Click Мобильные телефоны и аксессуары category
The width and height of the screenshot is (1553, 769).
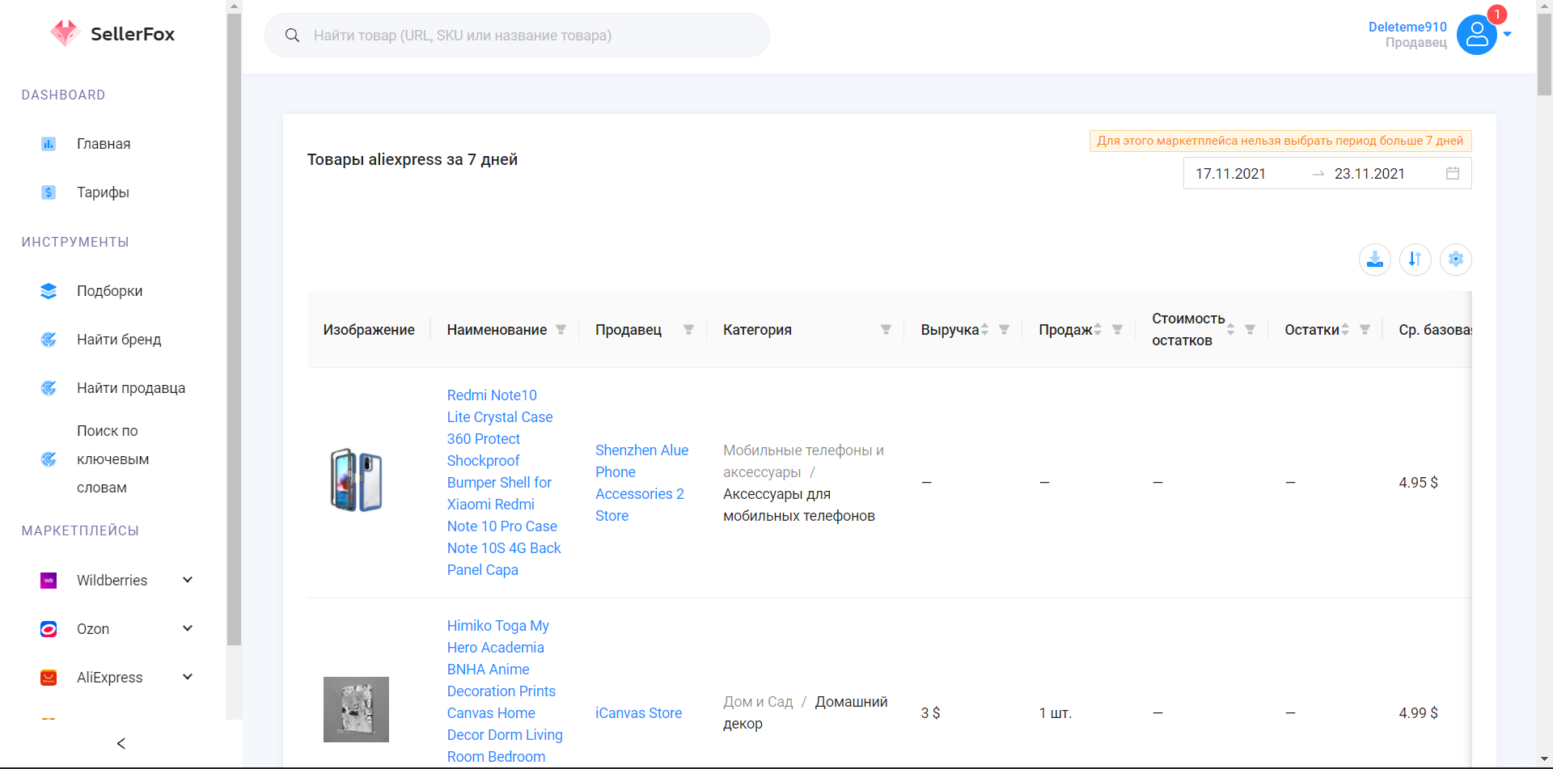(803, 461)
